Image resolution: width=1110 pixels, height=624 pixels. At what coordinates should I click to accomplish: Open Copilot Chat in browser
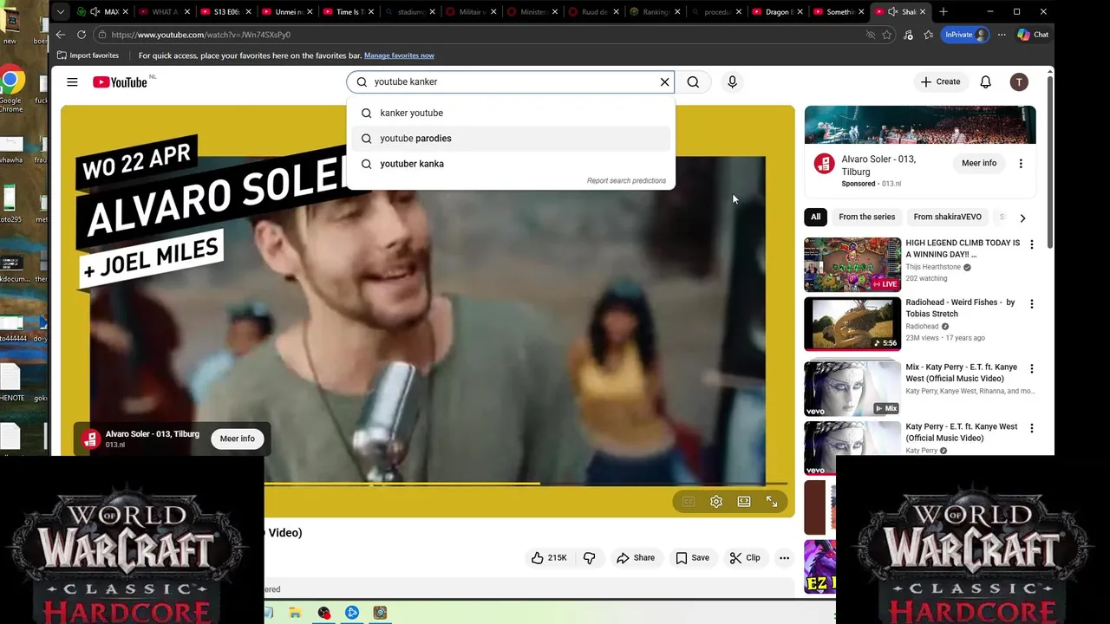click(1033, 35)
